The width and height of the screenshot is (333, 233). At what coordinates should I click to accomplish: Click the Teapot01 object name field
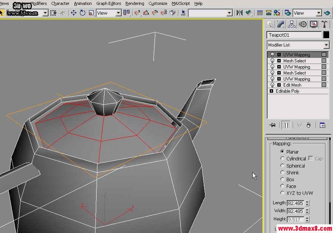click(x=294, y=35)
